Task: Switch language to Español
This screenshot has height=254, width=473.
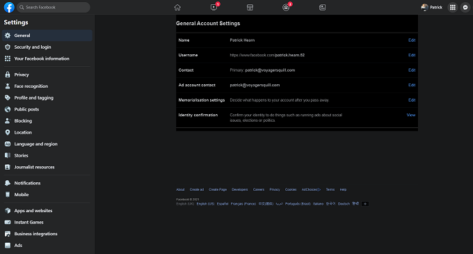Action: tap(223, 204)
